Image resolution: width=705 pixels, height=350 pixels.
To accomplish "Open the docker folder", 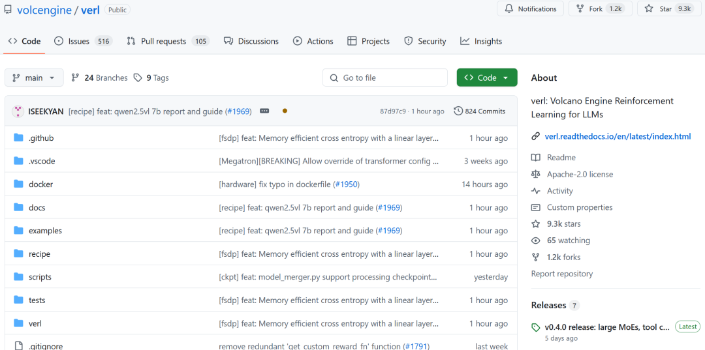I will click(40, 184).
